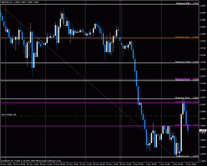
Task: Click the current price tag 1.4907
Action: pos(203,130)
